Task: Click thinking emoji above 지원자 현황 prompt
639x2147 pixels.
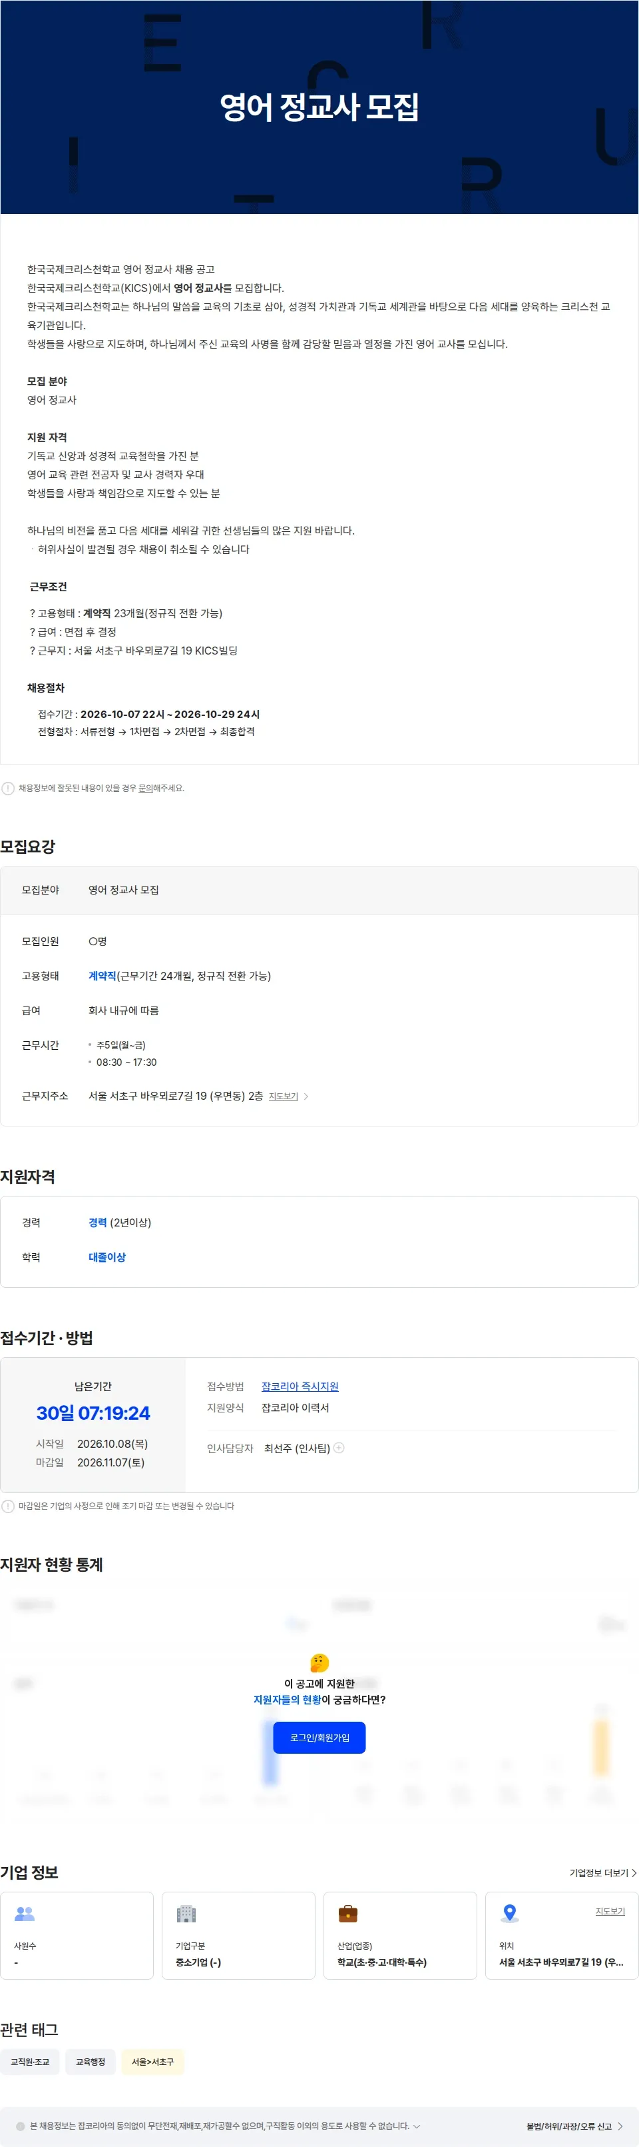Action: pos(319,1663)
